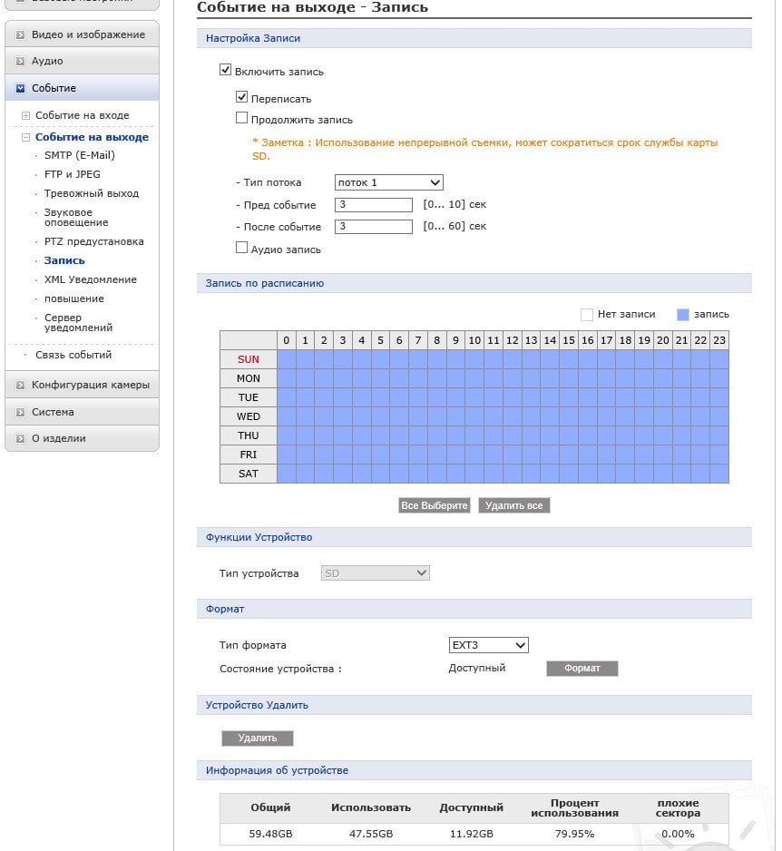Enable the Аудио запись checkbox

(x=241, y=248)
